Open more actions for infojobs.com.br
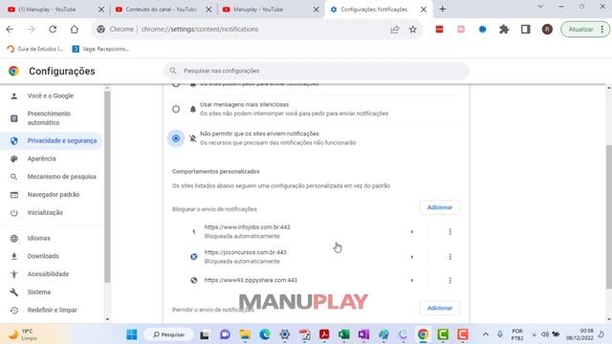 [450, 232]
